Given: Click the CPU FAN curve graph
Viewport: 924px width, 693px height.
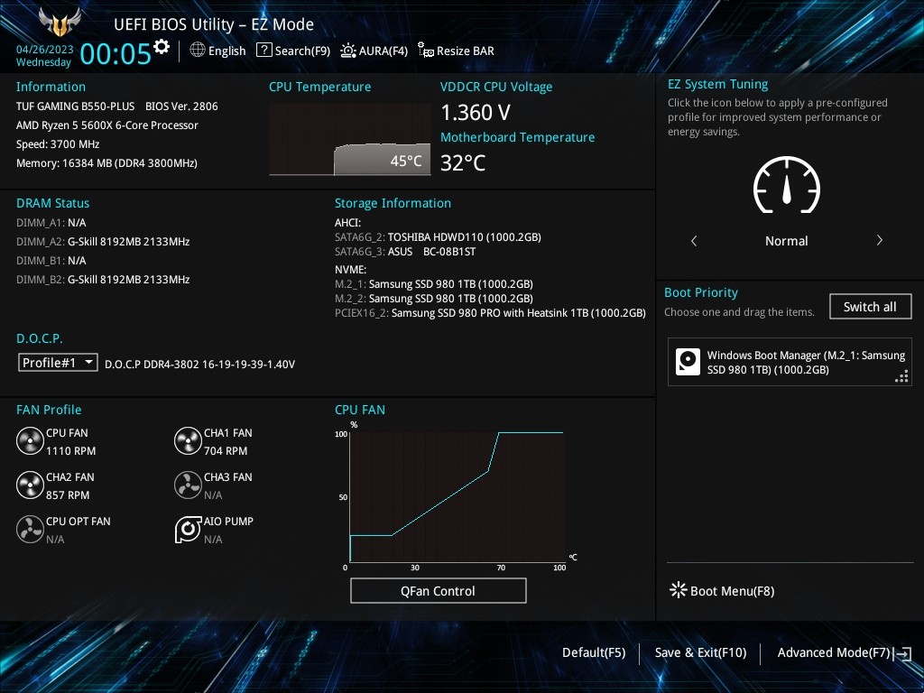Looking at the screenshot, I should coord(457,497).
